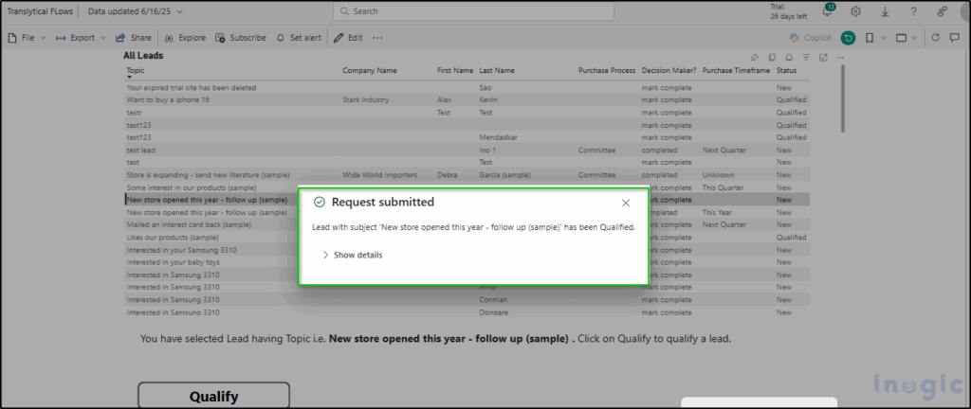Screen dimensions: 971x409
Task: Click the table's vertical scrollbar thumb
Action: tap(843, 98)
